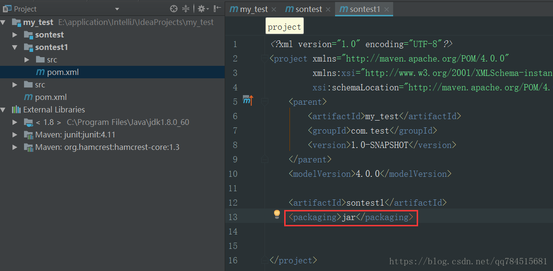Click the Maven m icon of selected pom.xml

click(x=40, y=73)
